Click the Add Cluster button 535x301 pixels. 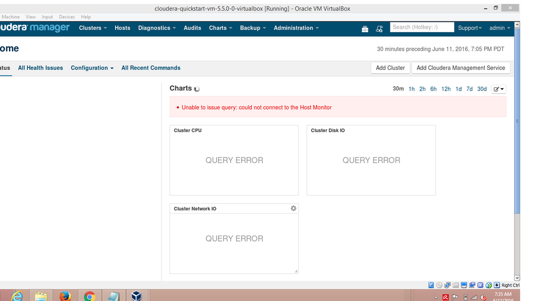coord(390,68)
